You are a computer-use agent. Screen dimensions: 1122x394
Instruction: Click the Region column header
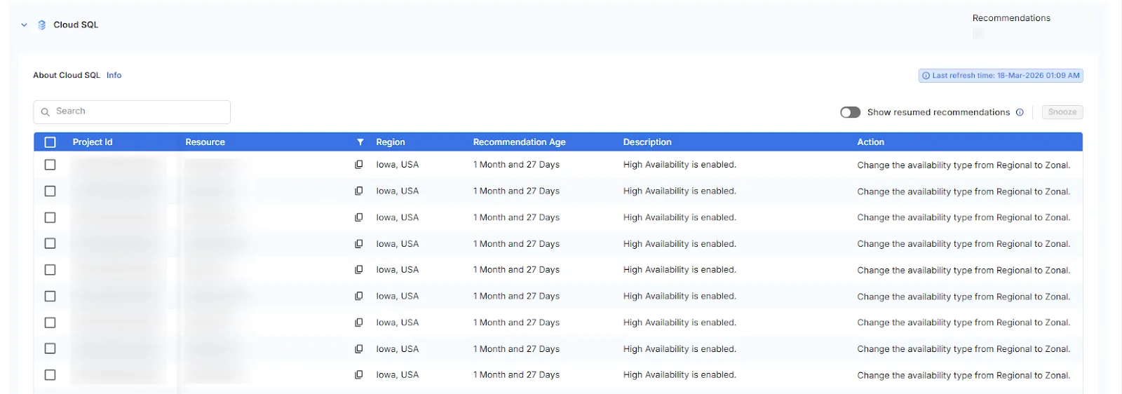tap(391, 142)
